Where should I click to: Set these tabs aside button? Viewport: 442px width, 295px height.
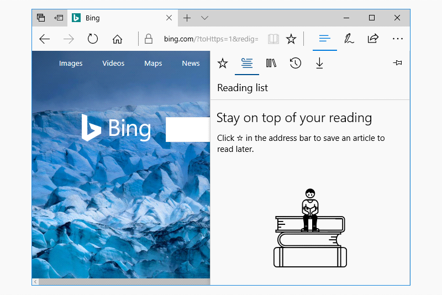pos(59,18)
